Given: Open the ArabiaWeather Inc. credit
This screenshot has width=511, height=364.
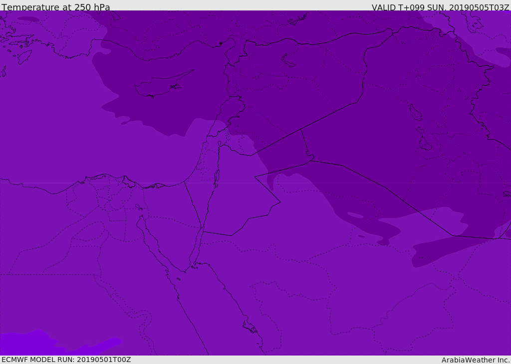Looking at the screenshot, I should [476, 360].
